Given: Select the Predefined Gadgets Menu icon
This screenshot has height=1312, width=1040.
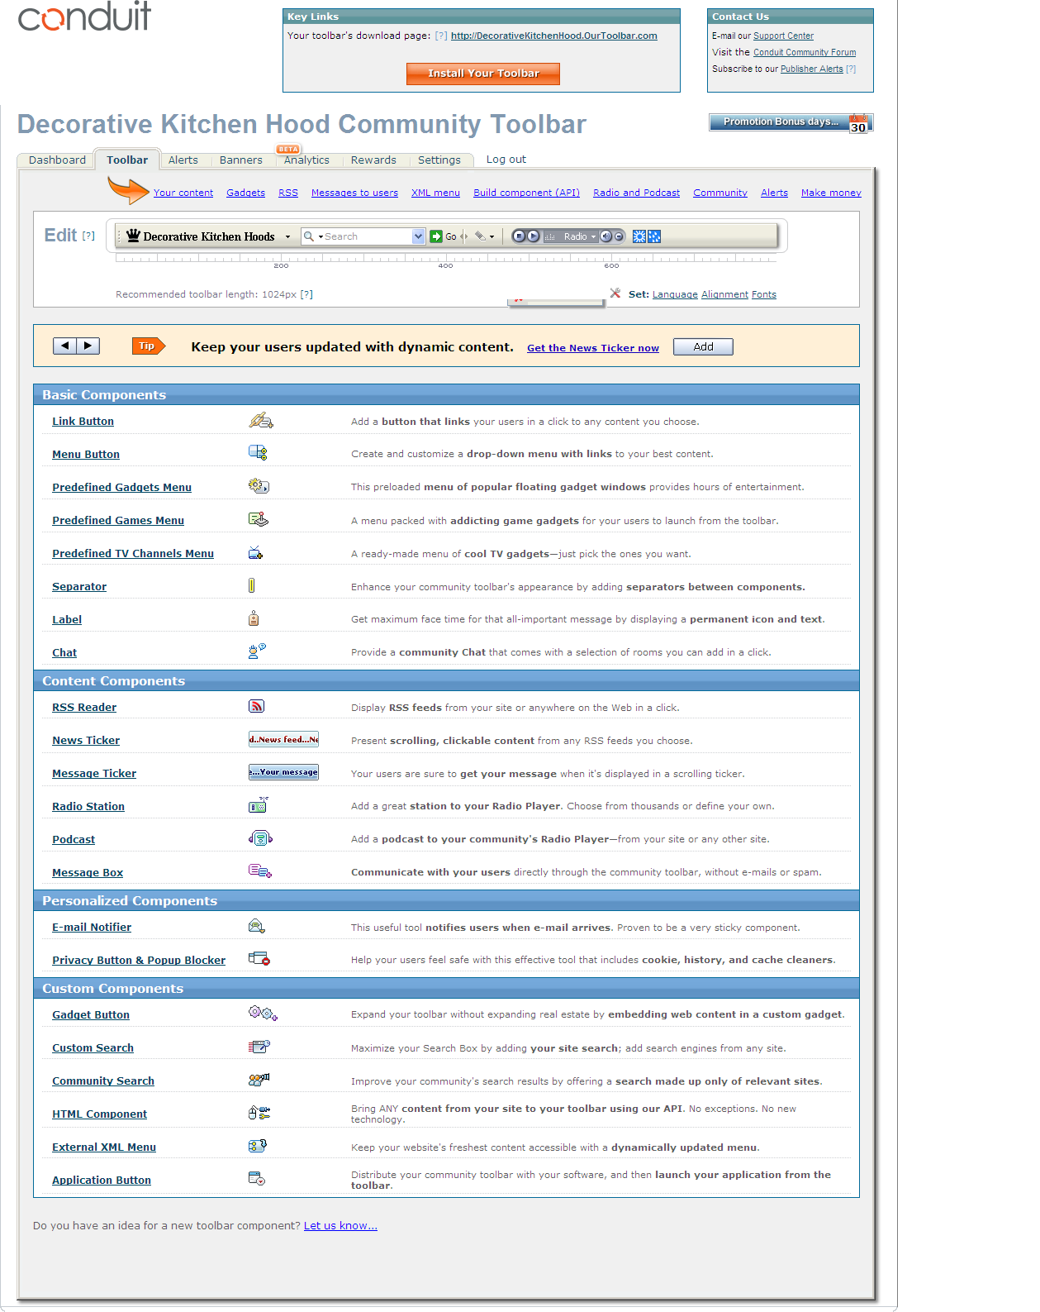Looking at the screenshot, I should 259,486.
